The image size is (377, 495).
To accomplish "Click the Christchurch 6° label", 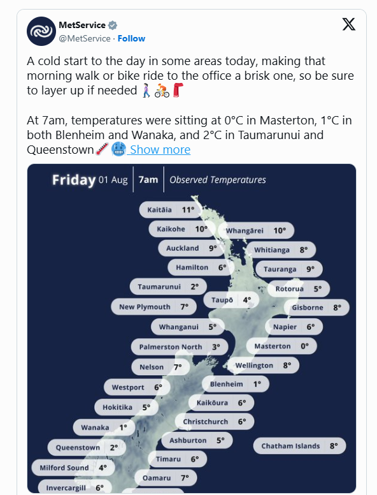I will coord(215,422).
